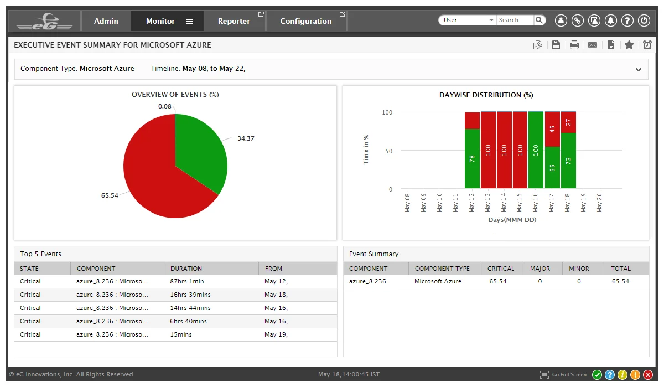
Task: Click the May 18, FROM cell
Action: [276, 295]
